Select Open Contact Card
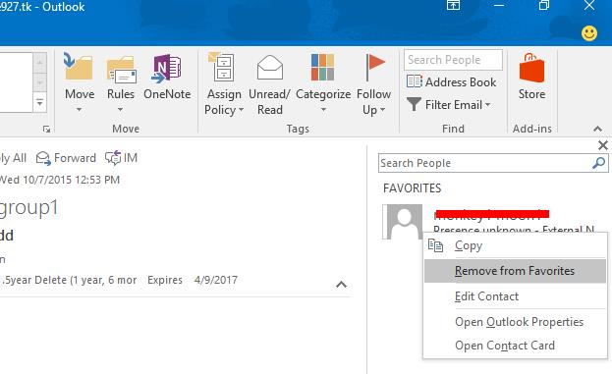Screen dimensions: 612x374 515,346
